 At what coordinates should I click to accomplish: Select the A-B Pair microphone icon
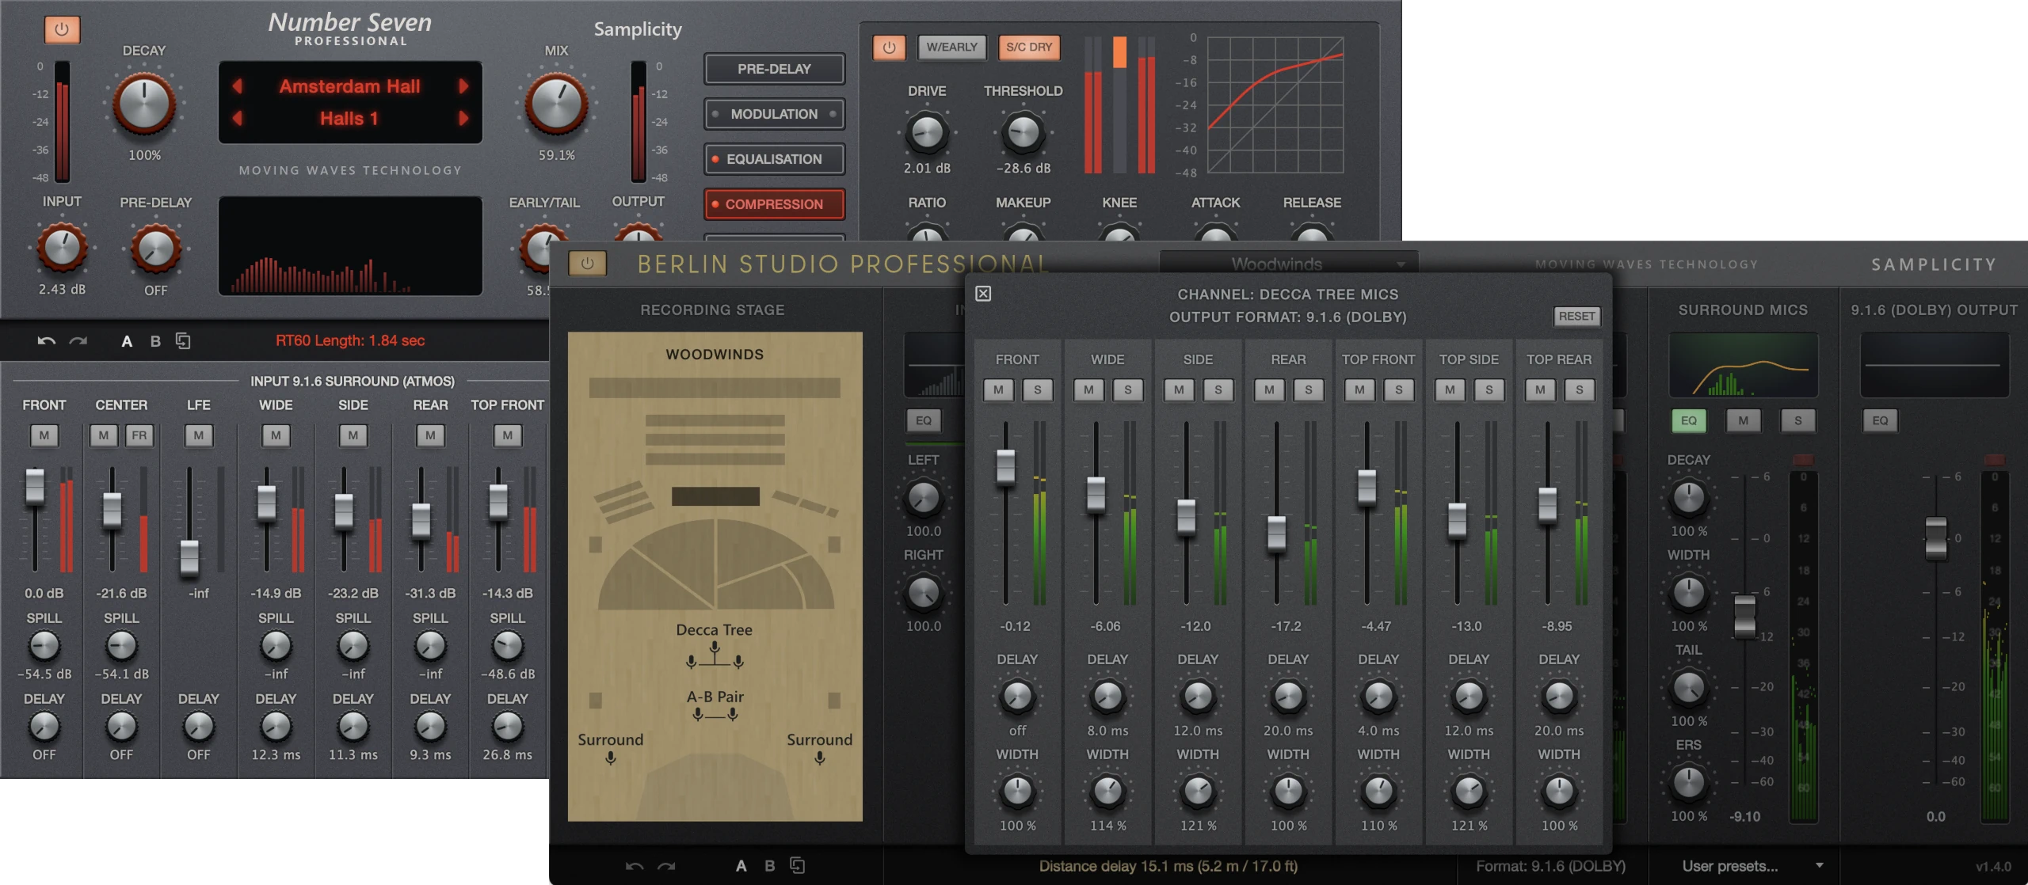[715, 714]
